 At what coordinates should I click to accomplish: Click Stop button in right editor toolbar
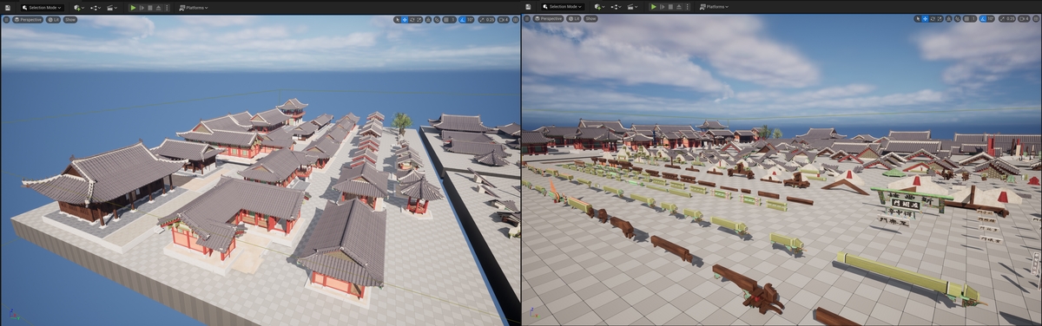point(670,7)
